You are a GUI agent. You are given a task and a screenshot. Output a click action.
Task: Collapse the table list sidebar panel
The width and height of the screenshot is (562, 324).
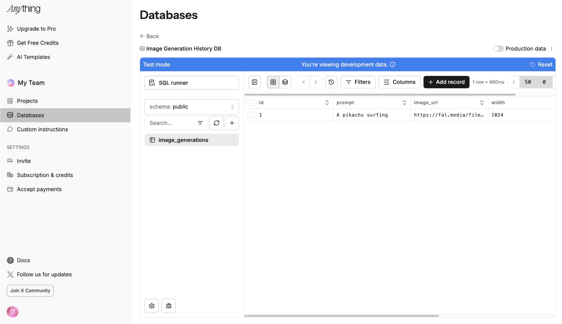(254, 82)
